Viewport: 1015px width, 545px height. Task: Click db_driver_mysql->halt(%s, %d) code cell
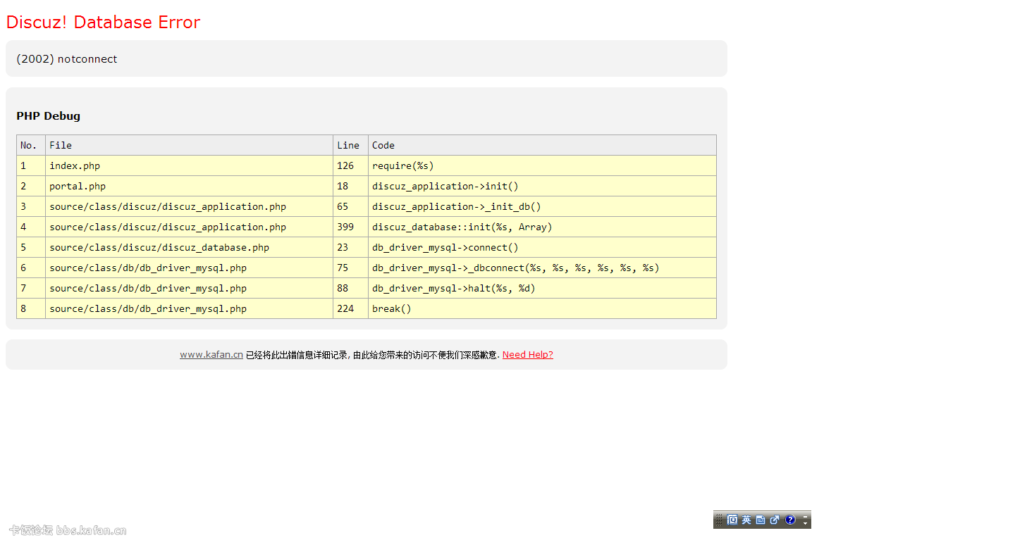pos(543,288)
